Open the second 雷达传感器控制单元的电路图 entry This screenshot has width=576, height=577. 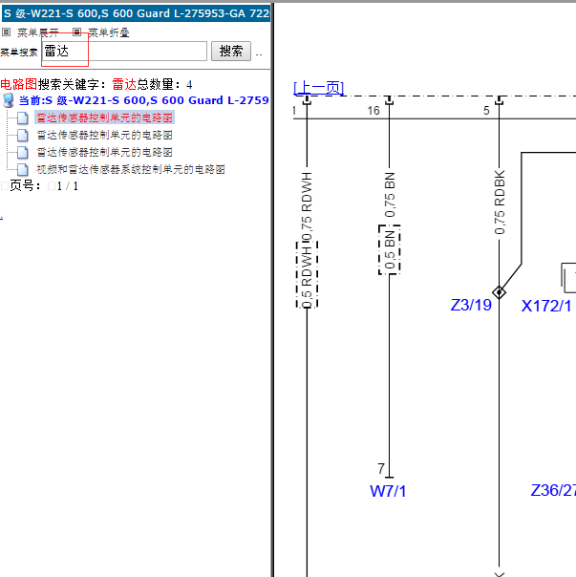(104, 135)
